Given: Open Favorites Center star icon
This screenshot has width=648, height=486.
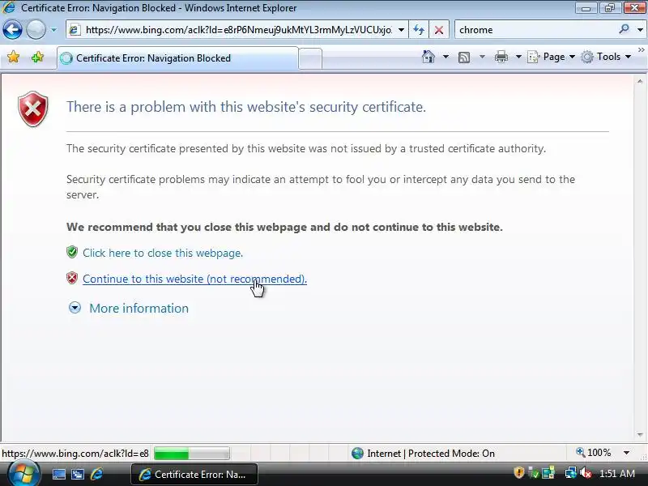Looking at the screenshot, I should tap(14, 57).
